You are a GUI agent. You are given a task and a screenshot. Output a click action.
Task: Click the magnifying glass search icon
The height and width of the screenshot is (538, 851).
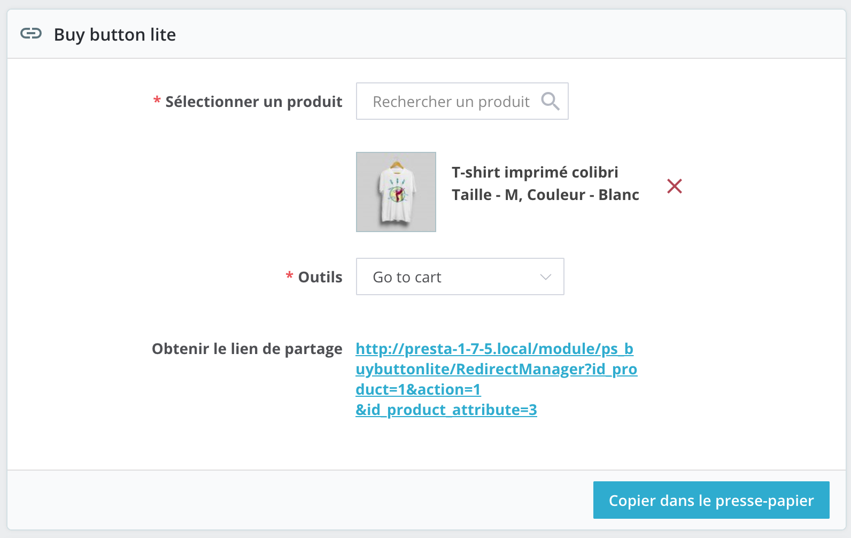click(550, 101)
